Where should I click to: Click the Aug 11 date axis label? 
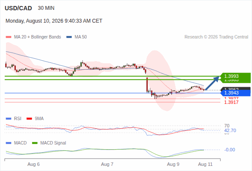pos(205,165)
